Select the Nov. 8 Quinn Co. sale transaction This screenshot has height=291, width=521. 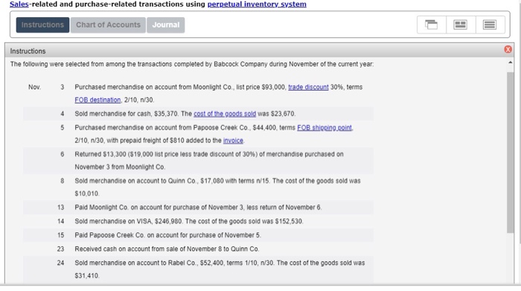coord(217,187)
